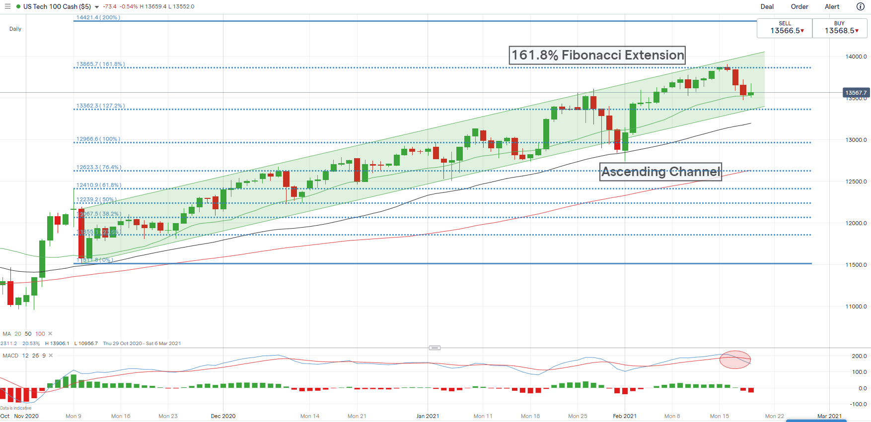871x422 pixels.
Task: Open the Order tab
Action: point(799,6)
